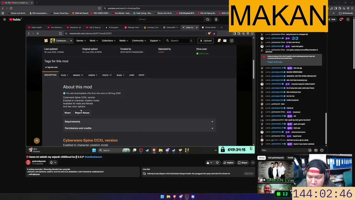The width and height of the screenshot is (355, 200).
Task: Remove the Cyberpunk game filter
Action: 71,41
